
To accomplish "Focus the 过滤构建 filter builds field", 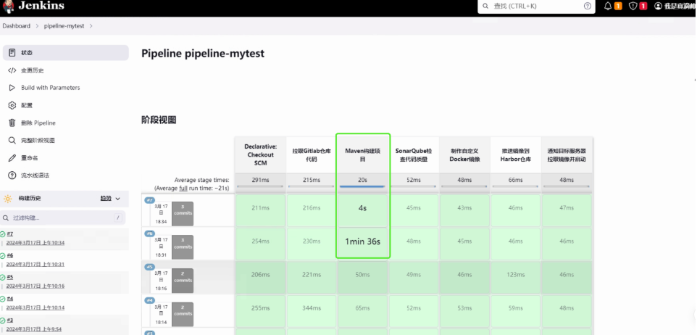I will [63, 218].
